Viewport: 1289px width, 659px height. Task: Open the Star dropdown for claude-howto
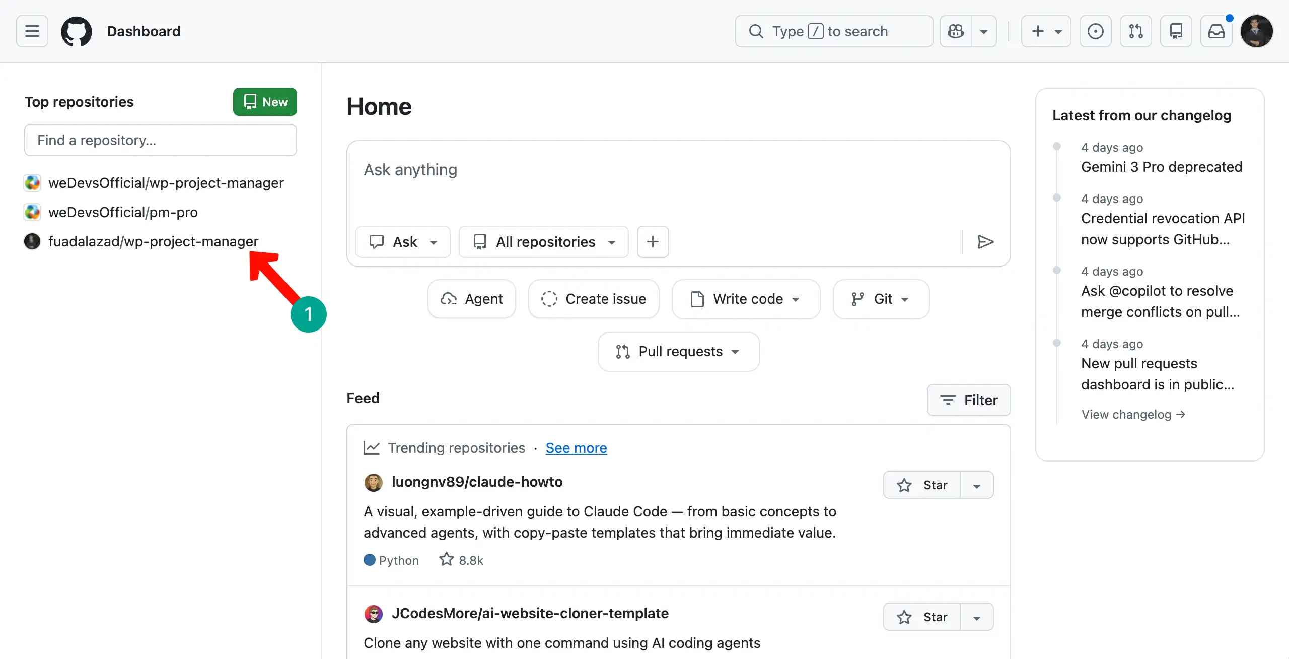(x=977, y=485)
